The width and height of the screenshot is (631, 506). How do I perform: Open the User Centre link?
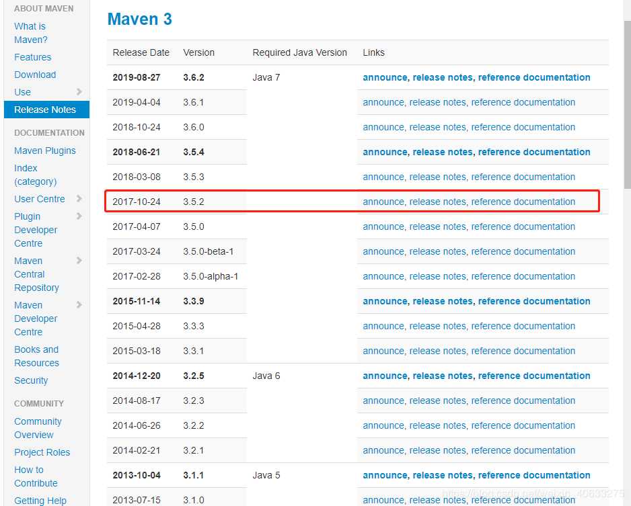click(x=40, y=199)
